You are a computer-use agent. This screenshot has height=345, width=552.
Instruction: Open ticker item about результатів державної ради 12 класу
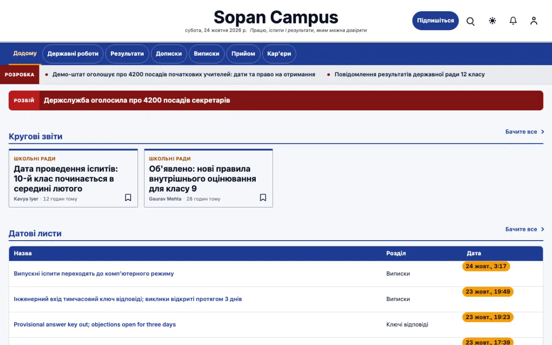pos(409,75)
